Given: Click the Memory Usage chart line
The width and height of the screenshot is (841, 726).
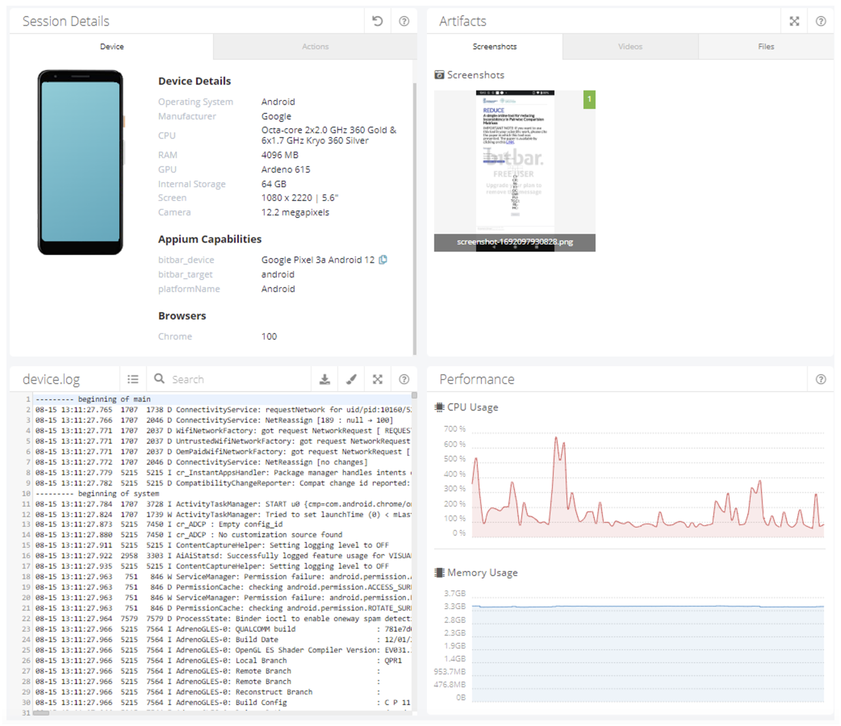Looking at the screenshot, I should click(x=648, y=607).
